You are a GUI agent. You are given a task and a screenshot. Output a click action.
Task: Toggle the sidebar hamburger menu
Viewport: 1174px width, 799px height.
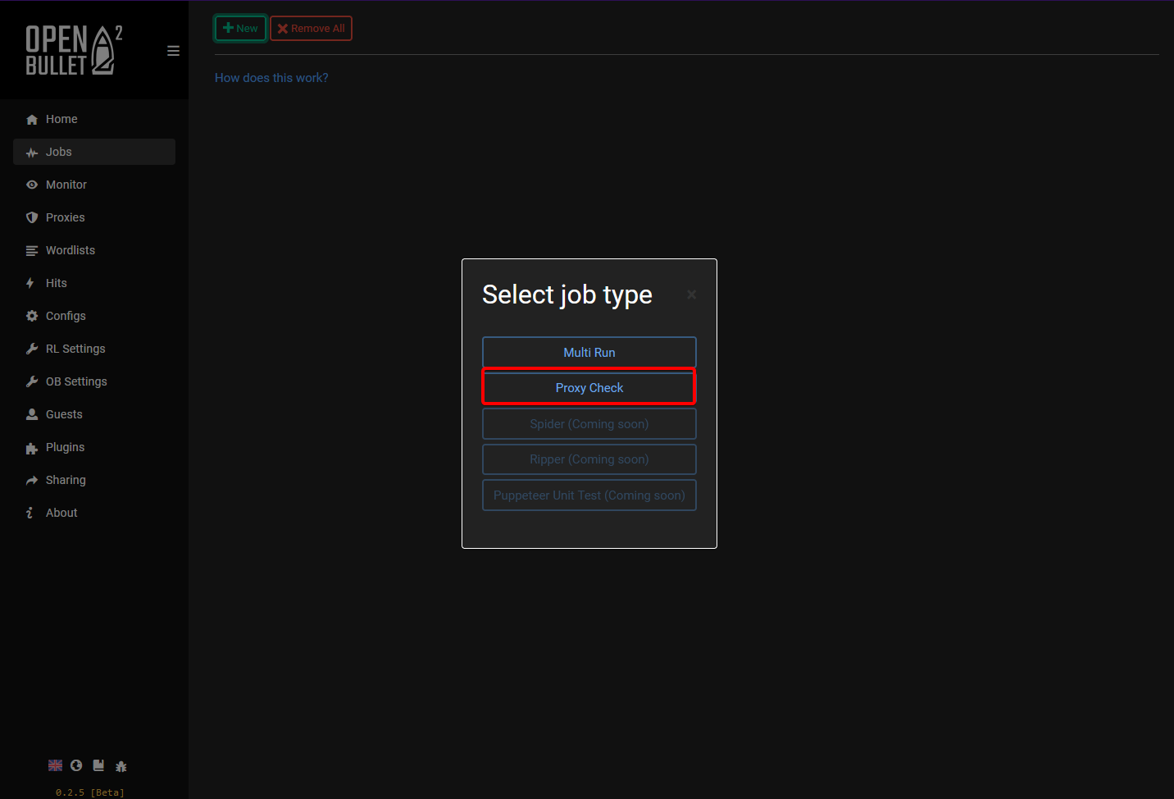(173, 51)
